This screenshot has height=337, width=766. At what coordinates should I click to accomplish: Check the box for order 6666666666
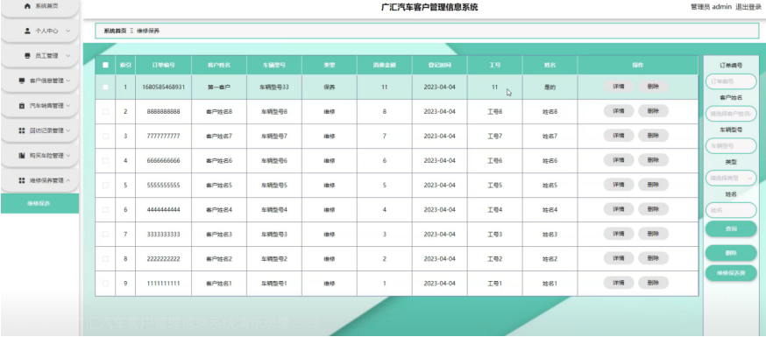click(105, 160)
